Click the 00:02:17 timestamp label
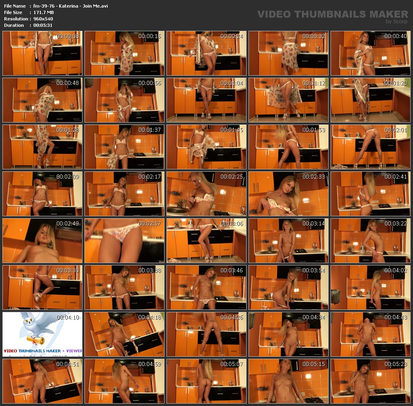The width and height of the screenshot is (413, 406). coord(150,177)
